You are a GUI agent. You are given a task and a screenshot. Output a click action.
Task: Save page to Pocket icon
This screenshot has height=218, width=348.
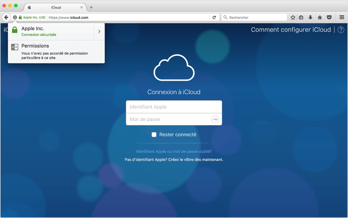point(329,17)
